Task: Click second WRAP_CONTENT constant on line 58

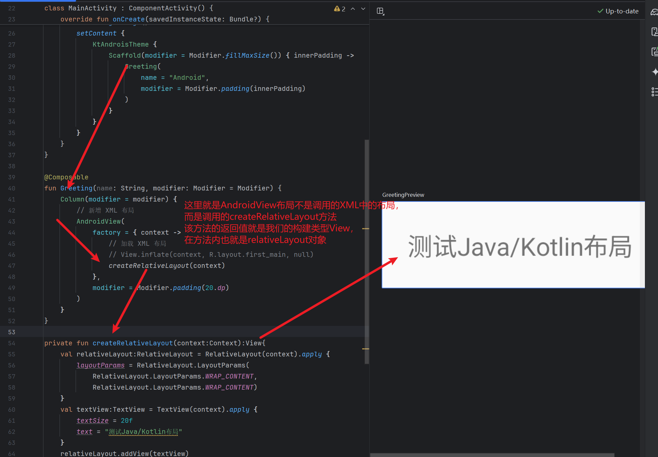Action: [x=229, y=387]
